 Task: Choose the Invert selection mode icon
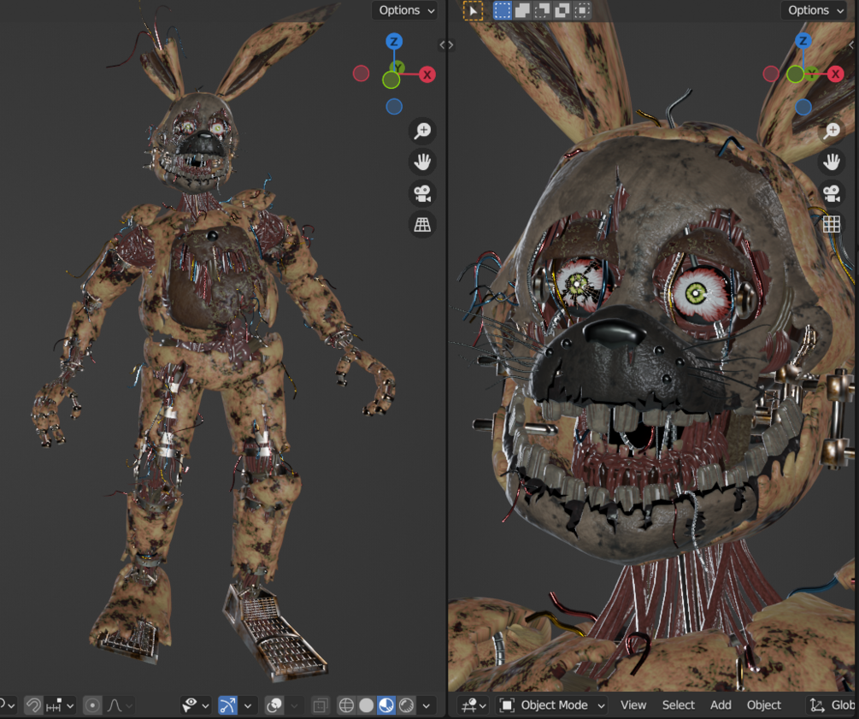pos(562,10)
